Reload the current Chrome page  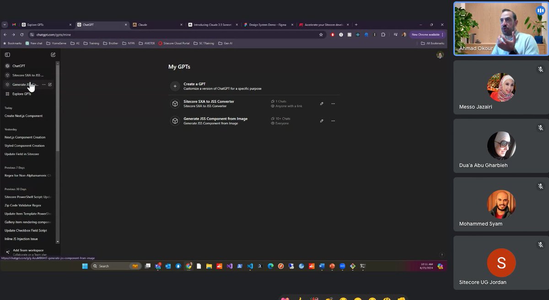pyautogui.click(x=22, y=34)
